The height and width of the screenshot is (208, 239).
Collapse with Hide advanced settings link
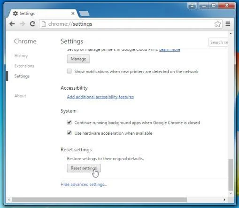coord(84,185)
